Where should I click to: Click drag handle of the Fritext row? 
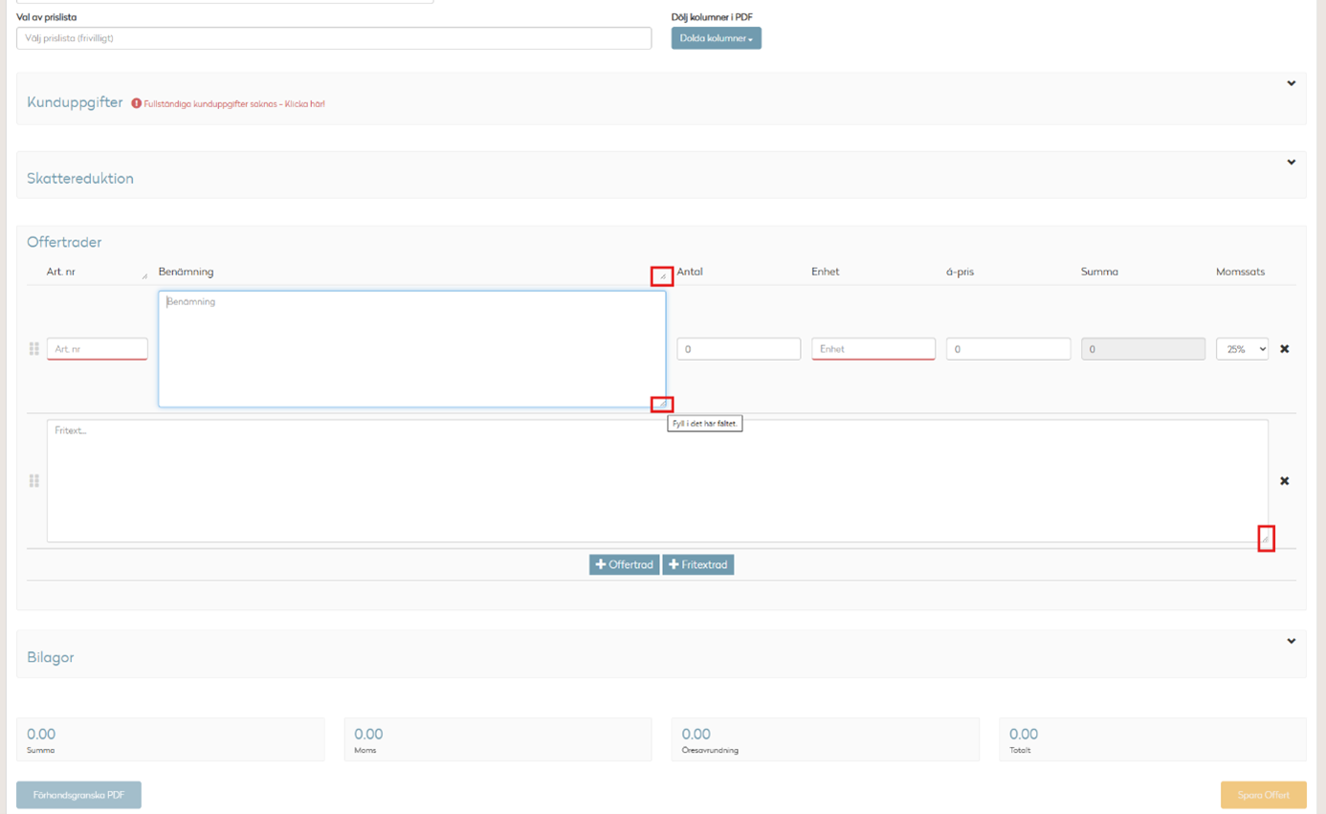click(34, 481)
